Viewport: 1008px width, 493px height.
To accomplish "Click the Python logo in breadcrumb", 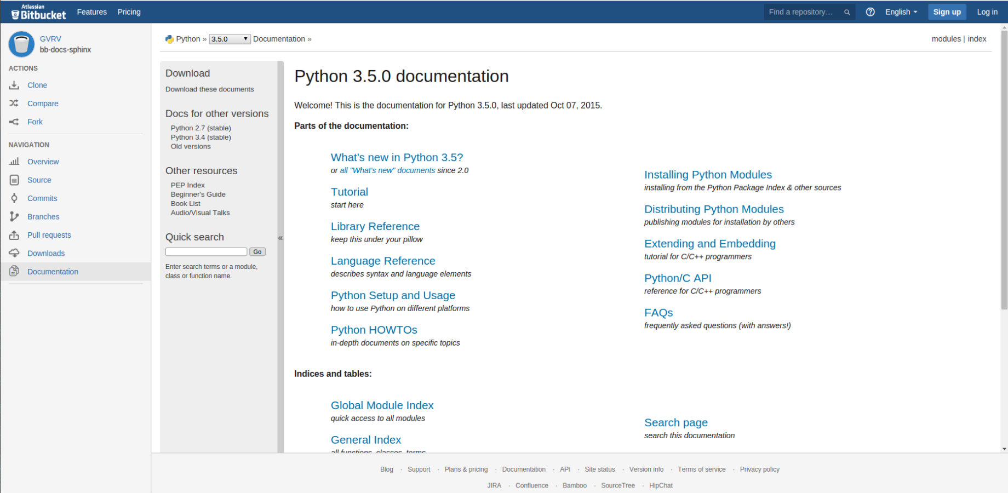I will (169, 39).
